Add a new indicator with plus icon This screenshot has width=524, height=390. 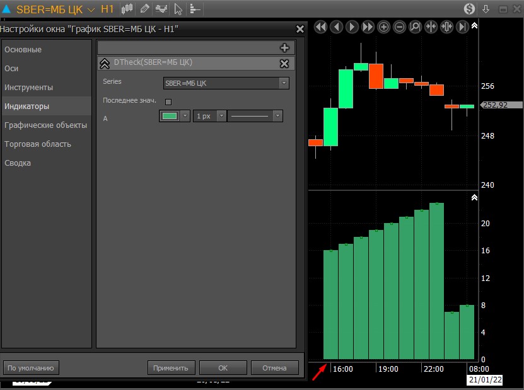click(x=284, y=48)
